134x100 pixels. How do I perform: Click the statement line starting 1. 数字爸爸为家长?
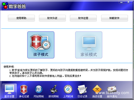tap(69, 70)
